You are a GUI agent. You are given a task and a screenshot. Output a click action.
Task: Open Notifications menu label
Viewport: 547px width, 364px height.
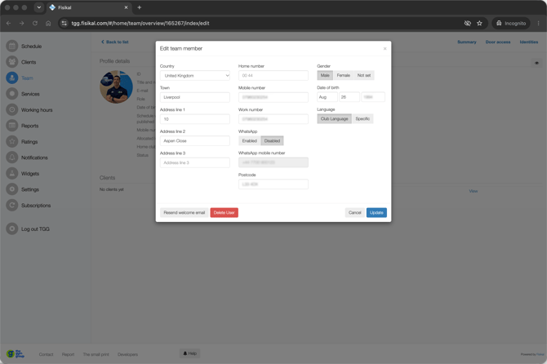click(34, 158)
